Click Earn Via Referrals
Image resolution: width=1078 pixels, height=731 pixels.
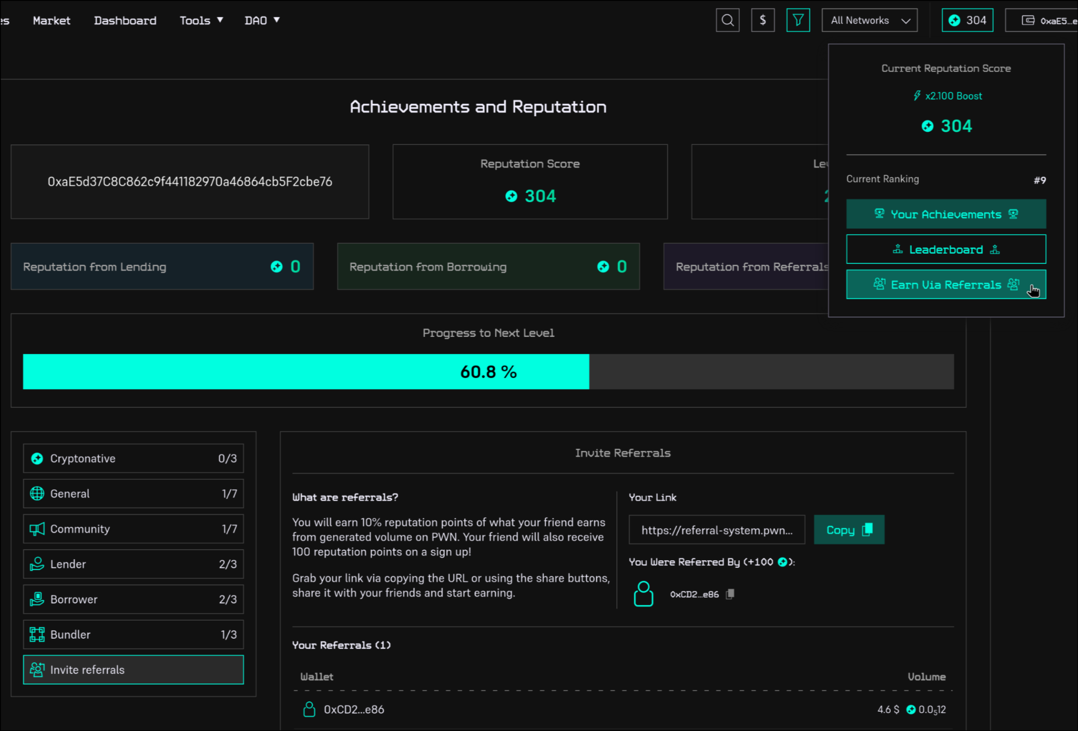pyautogui.click(x=946, y=285)
